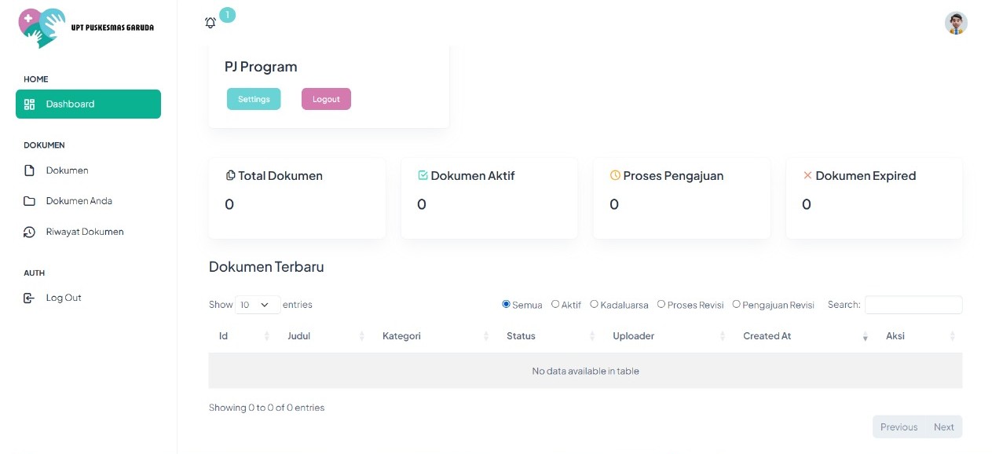Click the Settings button under PJ Program
992x454 pixels.
click(254, 99)
